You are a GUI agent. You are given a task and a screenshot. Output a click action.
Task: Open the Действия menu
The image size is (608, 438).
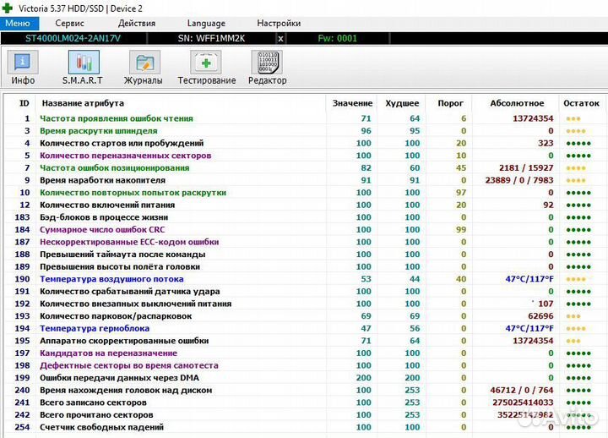click(x=136, y=23)
